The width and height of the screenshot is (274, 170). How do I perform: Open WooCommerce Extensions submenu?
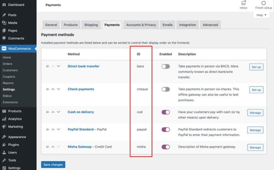pyautogui.click(x=10, y=102)
